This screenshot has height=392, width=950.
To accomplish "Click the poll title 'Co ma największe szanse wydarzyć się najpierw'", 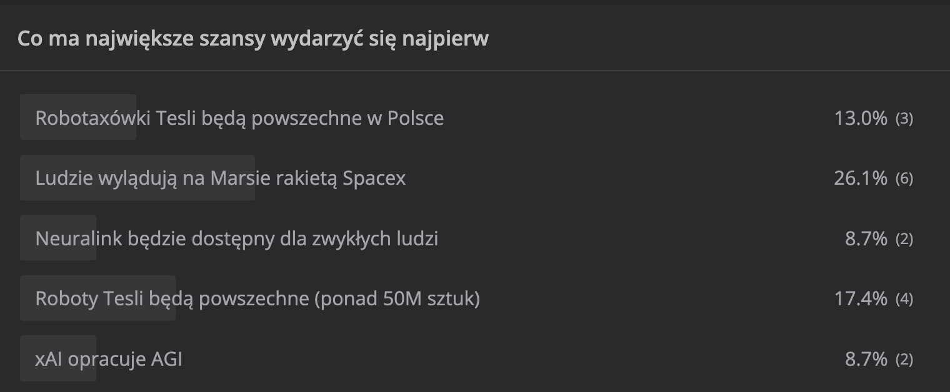I will coord(252,39).
